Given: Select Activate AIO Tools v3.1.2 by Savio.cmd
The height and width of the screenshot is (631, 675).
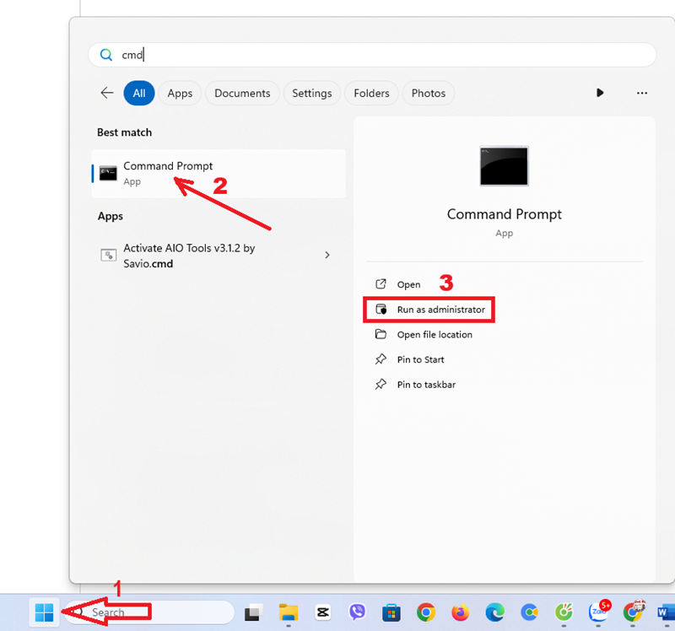Looking at the screenshot, I should (219, 256).
